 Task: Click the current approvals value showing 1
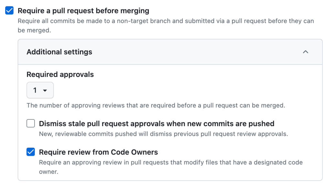click(x=36, y=90)
